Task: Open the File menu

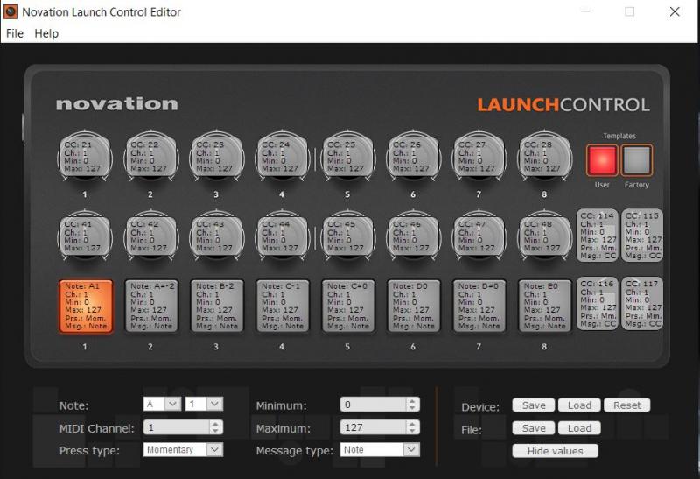Action: tap(15, 33)
